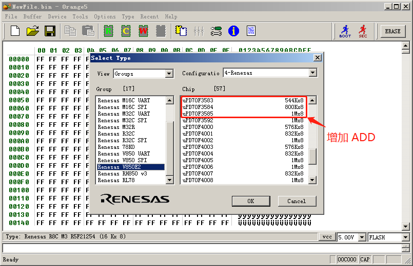Open the FLASH memory type dropdown
This screenshot has width=413, height=266.
coord(405,237)
